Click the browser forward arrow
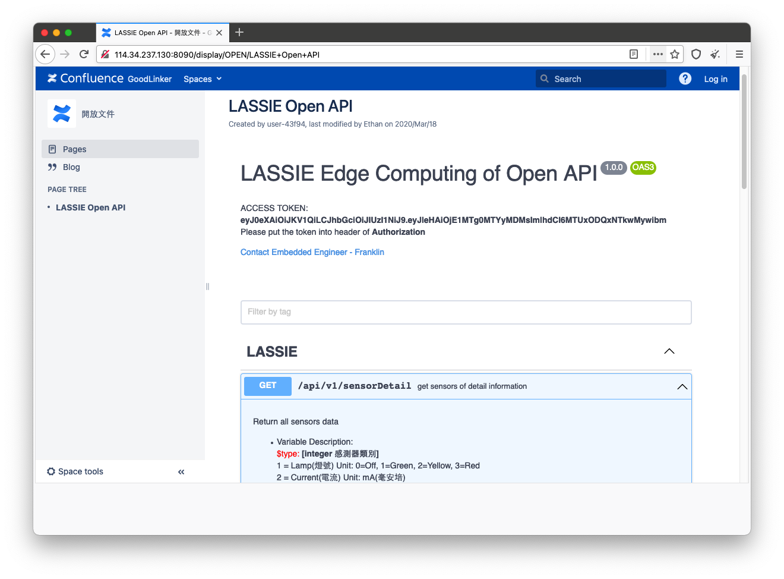 [x=65, y=54]
